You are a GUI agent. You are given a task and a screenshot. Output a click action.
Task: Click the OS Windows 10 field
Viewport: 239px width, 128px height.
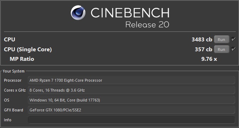point(131,100)
